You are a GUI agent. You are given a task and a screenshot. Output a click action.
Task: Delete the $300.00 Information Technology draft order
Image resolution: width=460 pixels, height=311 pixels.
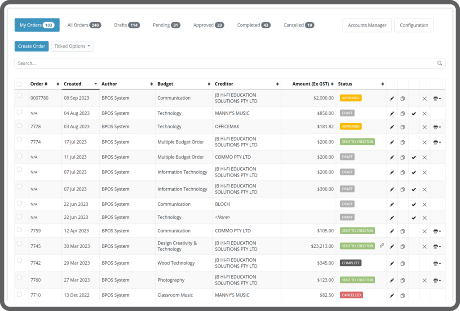click(425, 190)
